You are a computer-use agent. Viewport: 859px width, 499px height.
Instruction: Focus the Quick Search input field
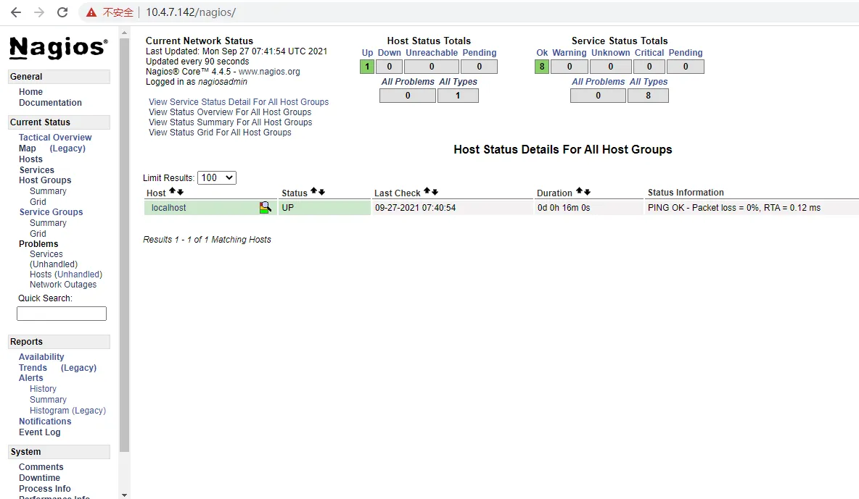click(x=62, y=314)
